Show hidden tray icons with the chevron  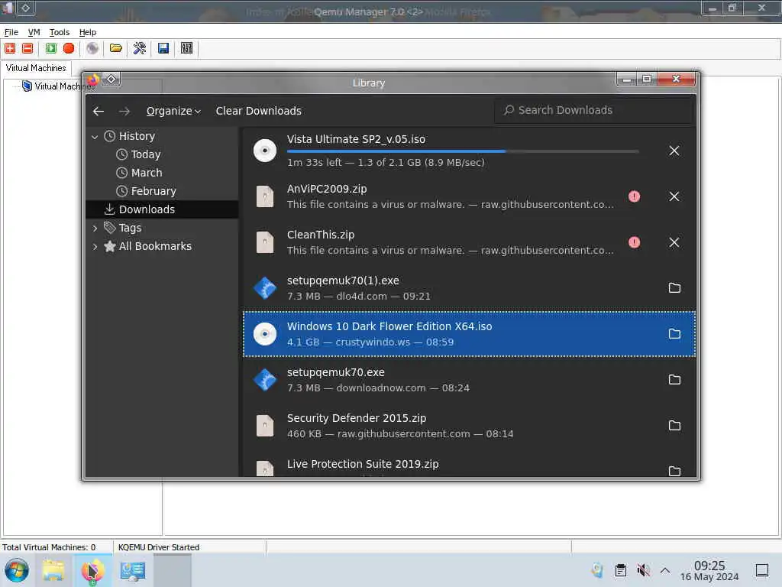coord(665,570)
